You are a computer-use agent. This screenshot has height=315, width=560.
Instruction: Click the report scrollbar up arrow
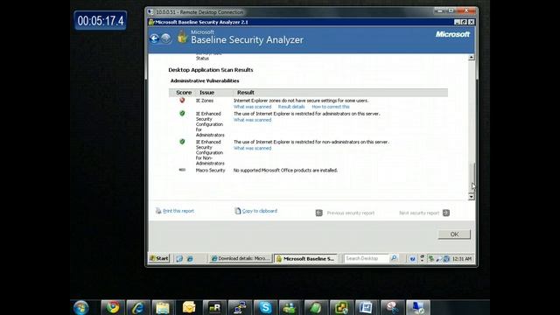click(472, 58)
